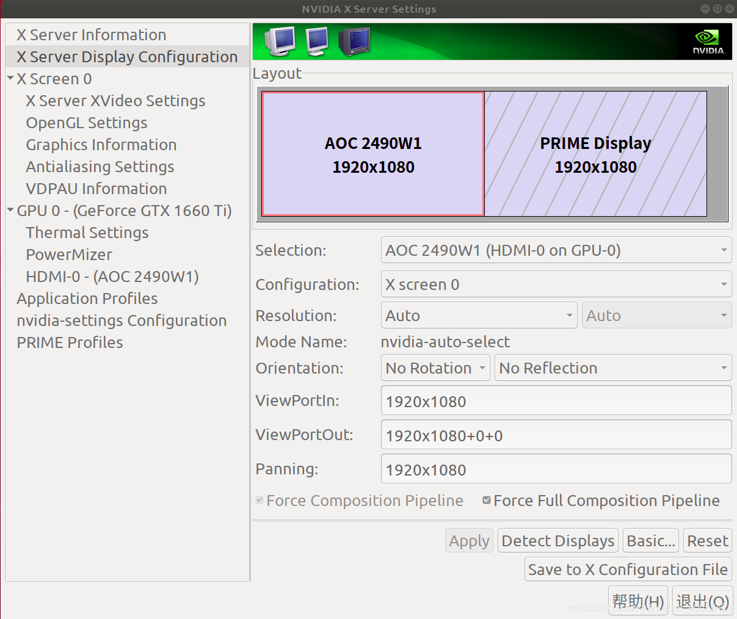Click the nvidia-auto-select mode name text

tap(445, 342)
